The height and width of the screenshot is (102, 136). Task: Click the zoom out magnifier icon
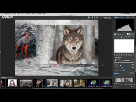pyautogui.click(x=95, y=17)
